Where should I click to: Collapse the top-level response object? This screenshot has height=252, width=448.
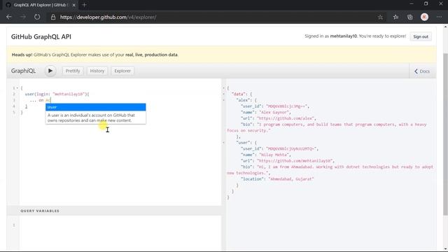coord(224,88)
